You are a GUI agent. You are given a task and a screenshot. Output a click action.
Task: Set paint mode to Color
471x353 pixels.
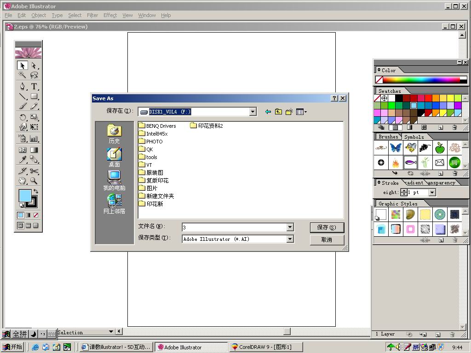[x=20, y=215]
